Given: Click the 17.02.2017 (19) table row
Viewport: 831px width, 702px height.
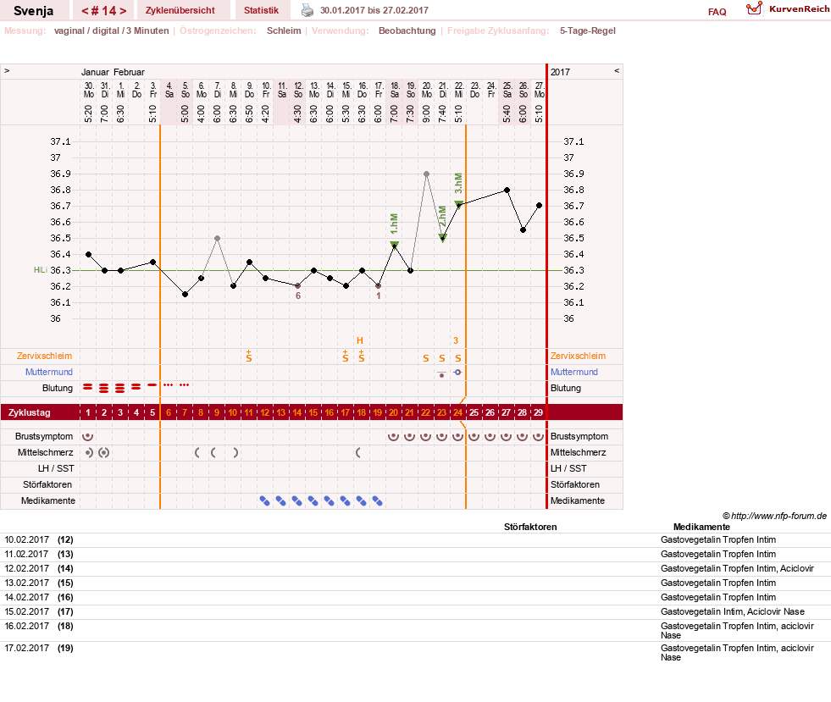Looking at the screenshot, I should [x=415, y=653].
